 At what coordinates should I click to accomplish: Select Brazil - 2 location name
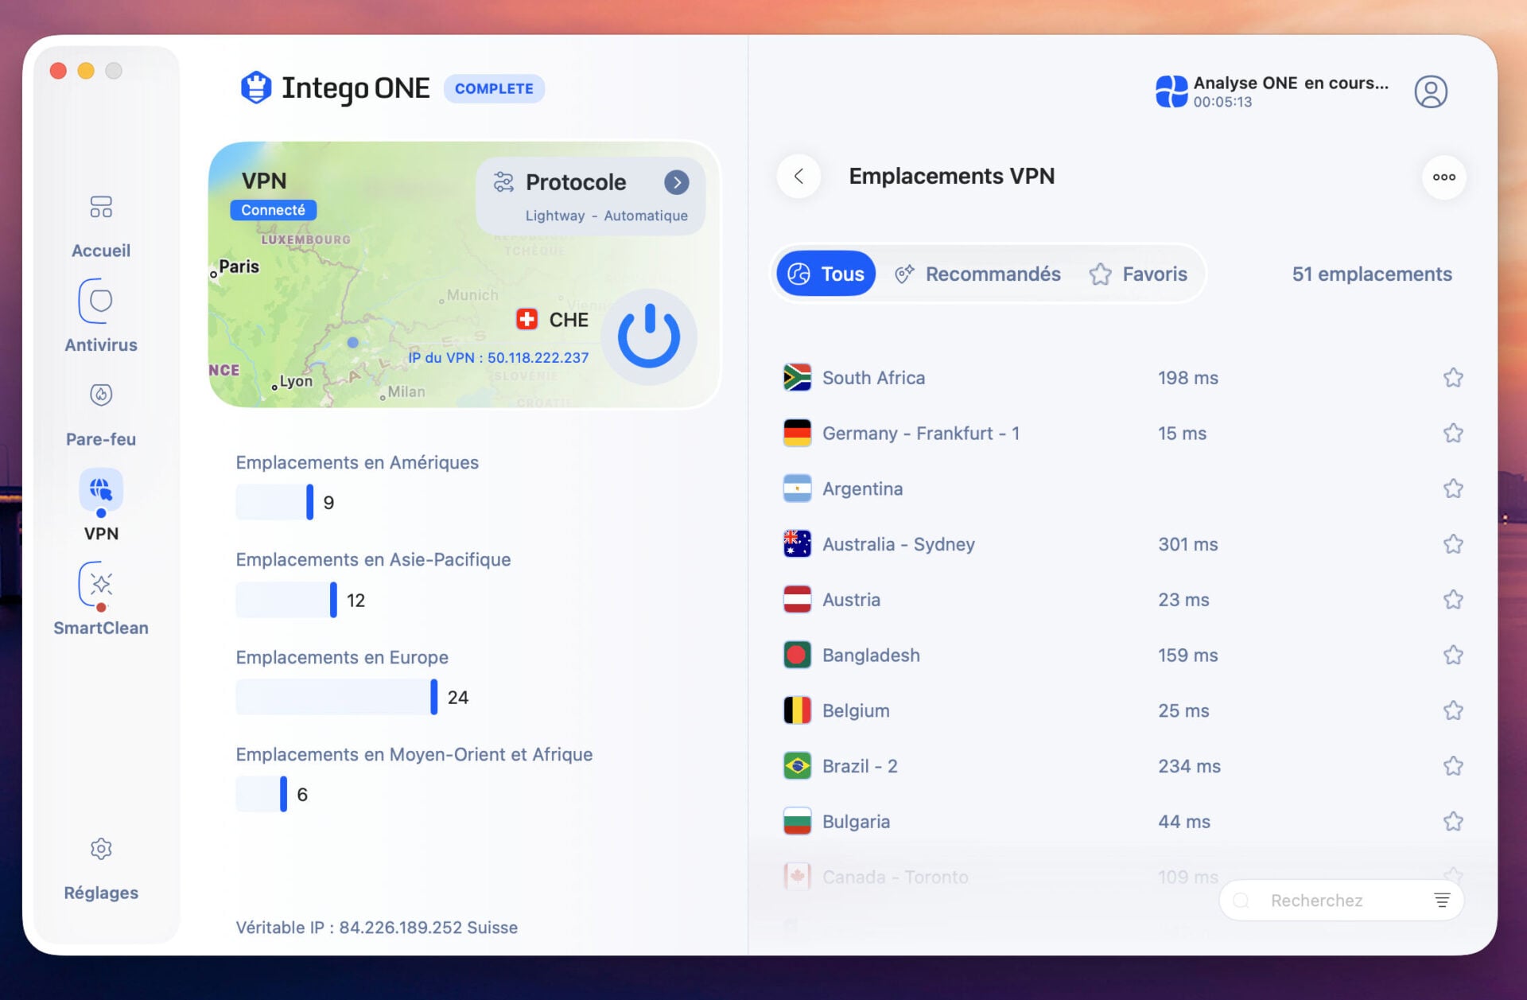(860, 766)
